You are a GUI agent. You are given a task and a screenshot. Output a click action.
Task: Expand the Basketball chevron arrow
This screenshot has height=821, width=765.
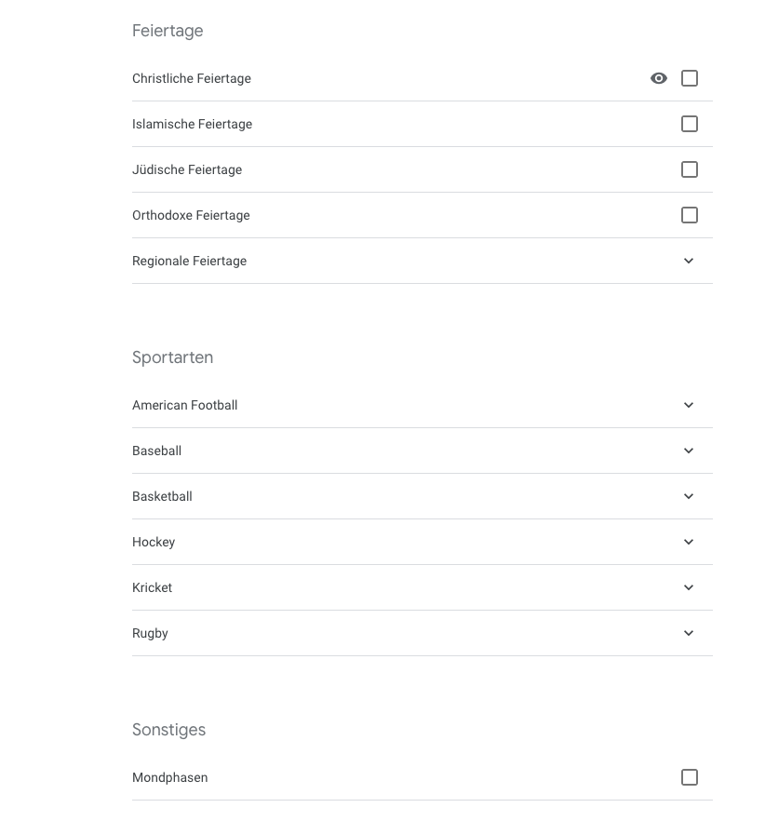pyautogui.click(x=689, y=496)
